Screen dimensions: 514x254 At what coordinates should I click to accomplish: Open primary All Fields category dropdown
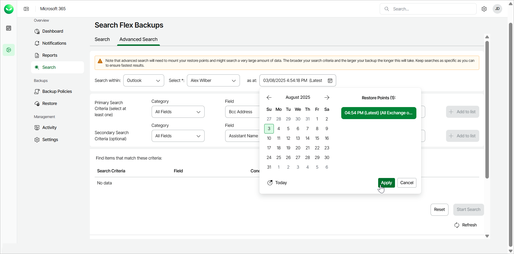tap(178, 112)
